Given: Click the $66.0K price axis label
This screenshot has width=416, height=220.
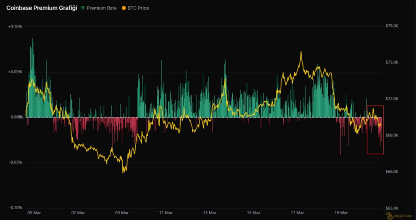Looking at the screenshot, I should coord(392,172).
